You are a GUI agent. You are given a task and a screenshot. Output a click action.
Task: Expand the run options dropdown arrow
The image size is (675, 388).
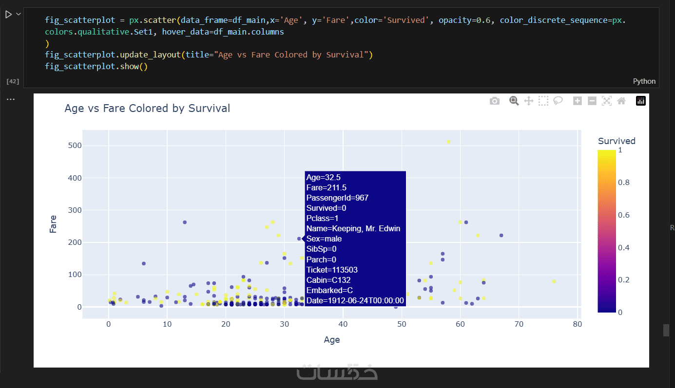click(x=19, y=15)
